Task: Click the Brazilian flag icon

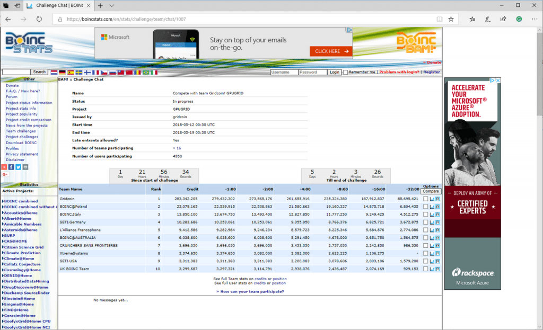Action: coord(146,72)
